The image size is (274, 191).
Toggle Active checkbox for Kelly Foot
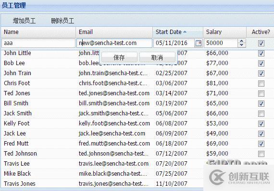click(261, 124)
